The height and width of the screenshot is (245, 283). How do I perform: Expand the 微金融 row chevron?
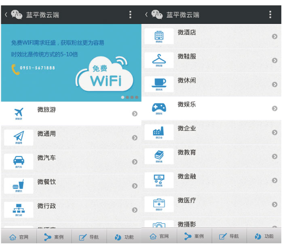275,181
